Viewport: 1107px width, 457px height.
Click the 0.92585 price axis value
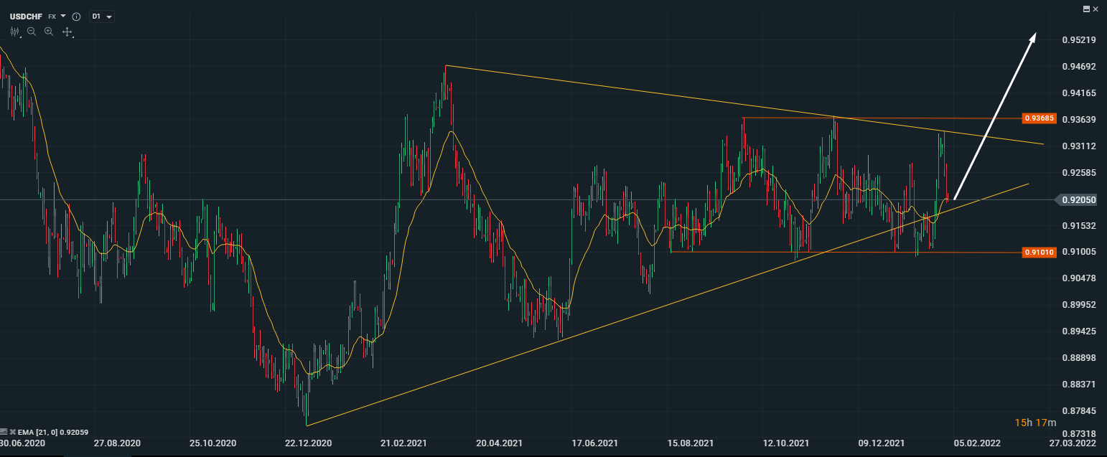tap(1078, 173)
